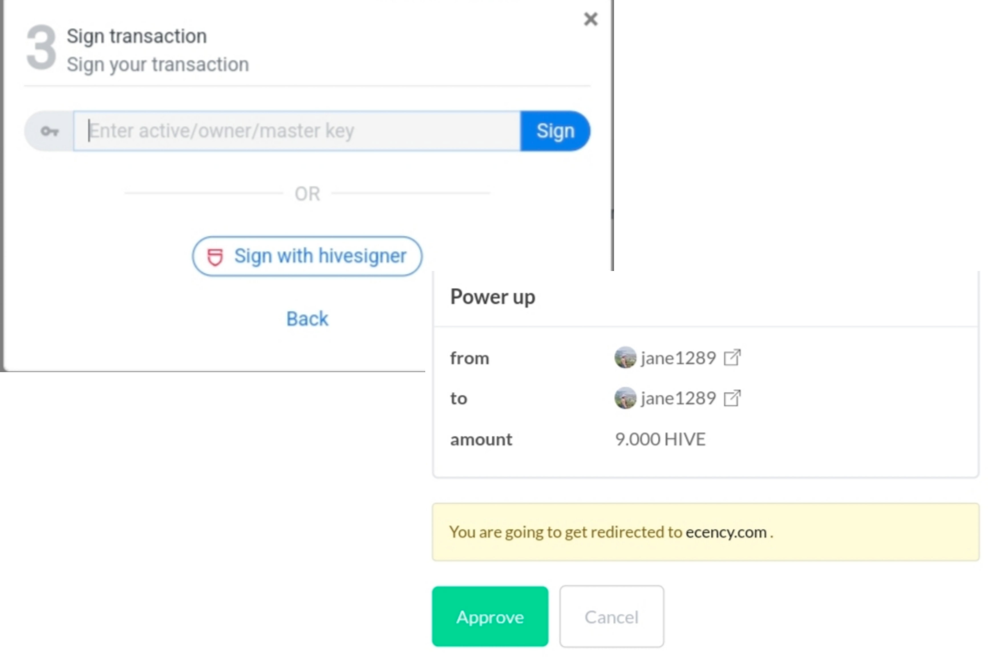This screenshot has height=658, width=988.
Task: Go Back to previous step
Action: point(307,319)
